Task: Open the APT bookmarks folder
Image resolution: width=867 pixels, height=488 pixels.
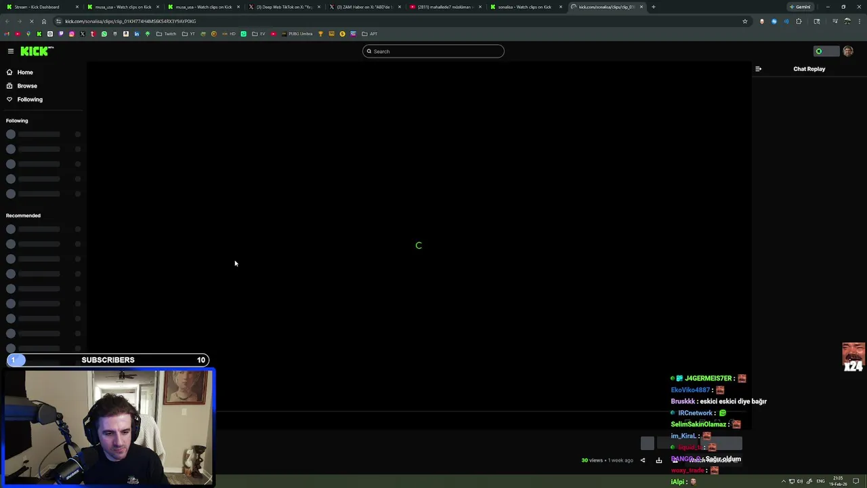Action: click(369, 34)
